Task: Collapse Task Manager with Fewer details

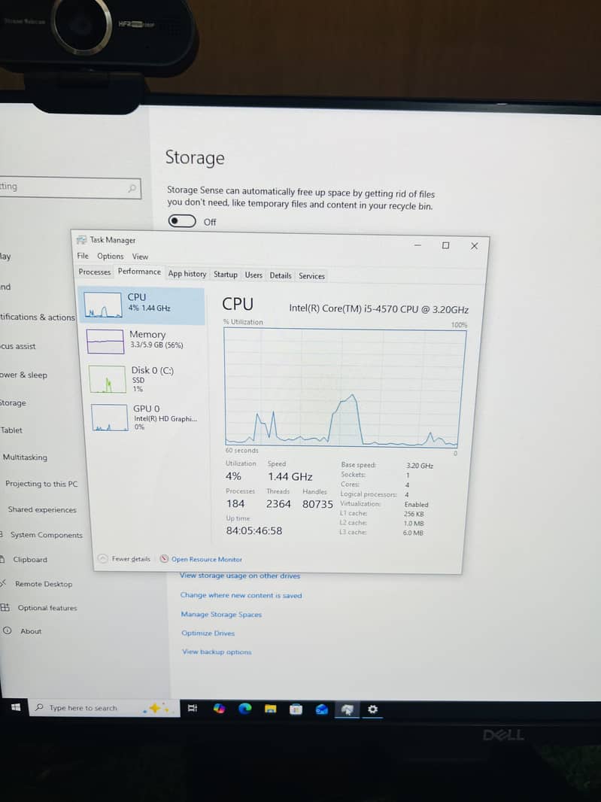Action: point(125,558)
